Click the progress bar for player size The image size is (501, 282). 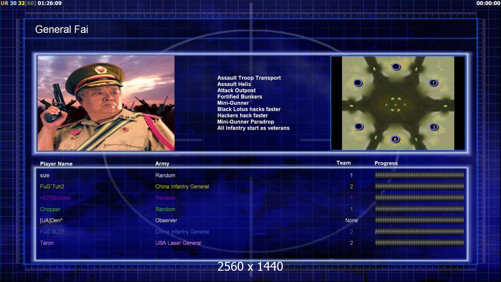pos(420,175)
